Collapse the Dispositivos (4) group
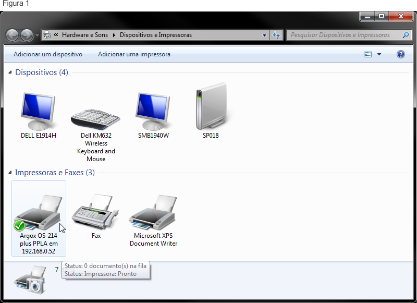The width and height of the screenshot is (417, 303). pyautogui.click(x=10, y=72)
